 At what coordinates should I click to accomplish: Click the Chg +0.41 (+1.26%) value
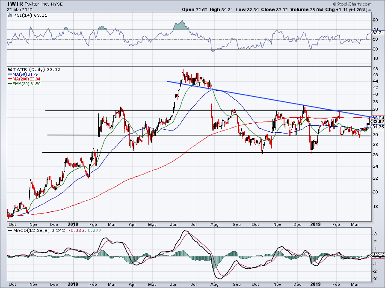point(346,9)
